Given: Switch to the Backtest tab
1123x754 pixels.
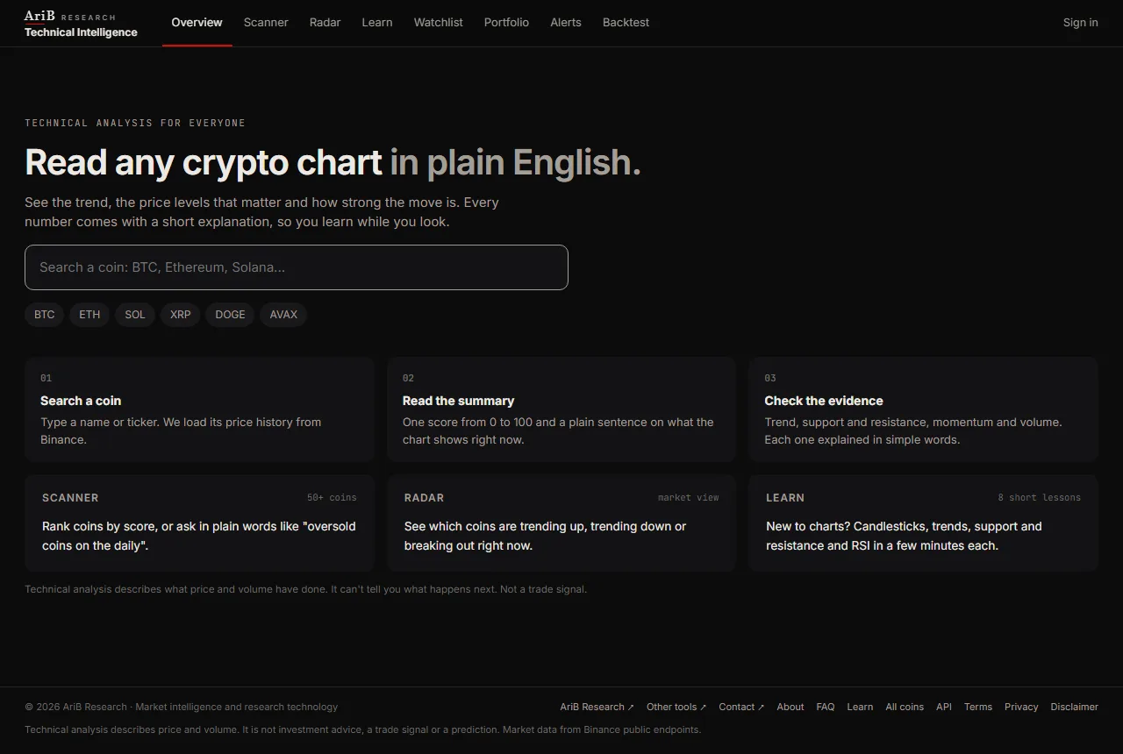Looking at the screenshot, I should (x=626, y=23).
